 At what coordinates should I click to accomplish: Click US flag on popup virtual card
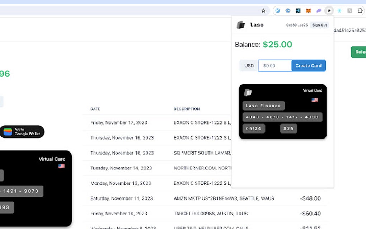tap(315, 100)
